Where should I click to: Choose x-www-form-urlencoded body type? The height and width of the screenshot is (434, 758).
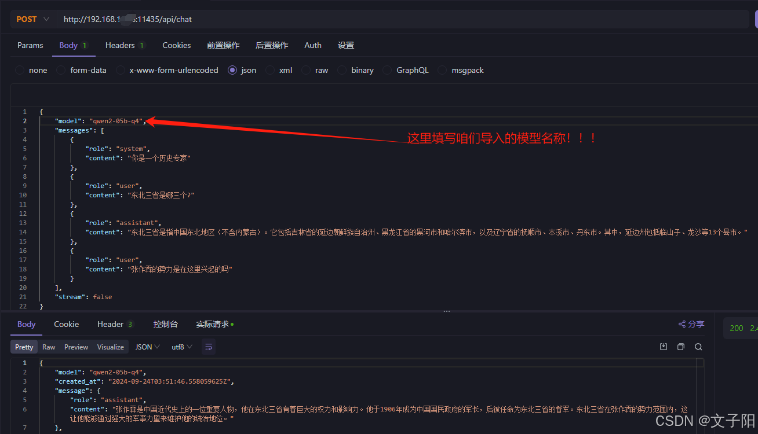(x=167, y=70)
